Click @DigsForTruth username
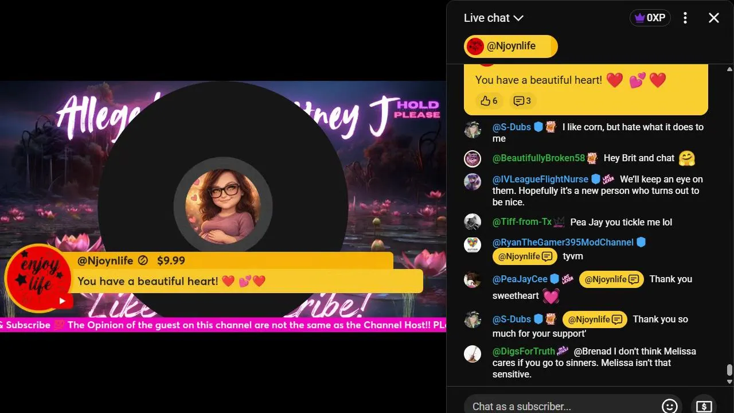 (x=524, y=352)
